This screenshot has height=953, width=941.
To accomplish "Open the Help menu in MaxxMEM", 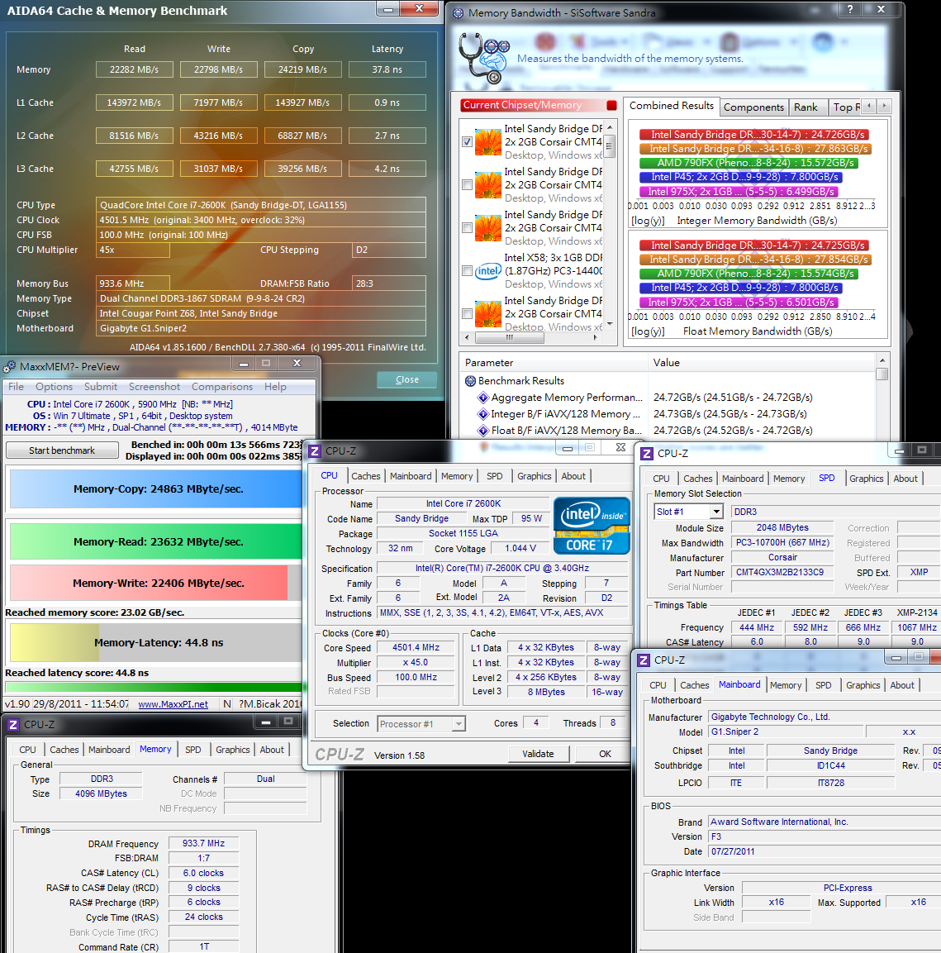I will [275, 387].
